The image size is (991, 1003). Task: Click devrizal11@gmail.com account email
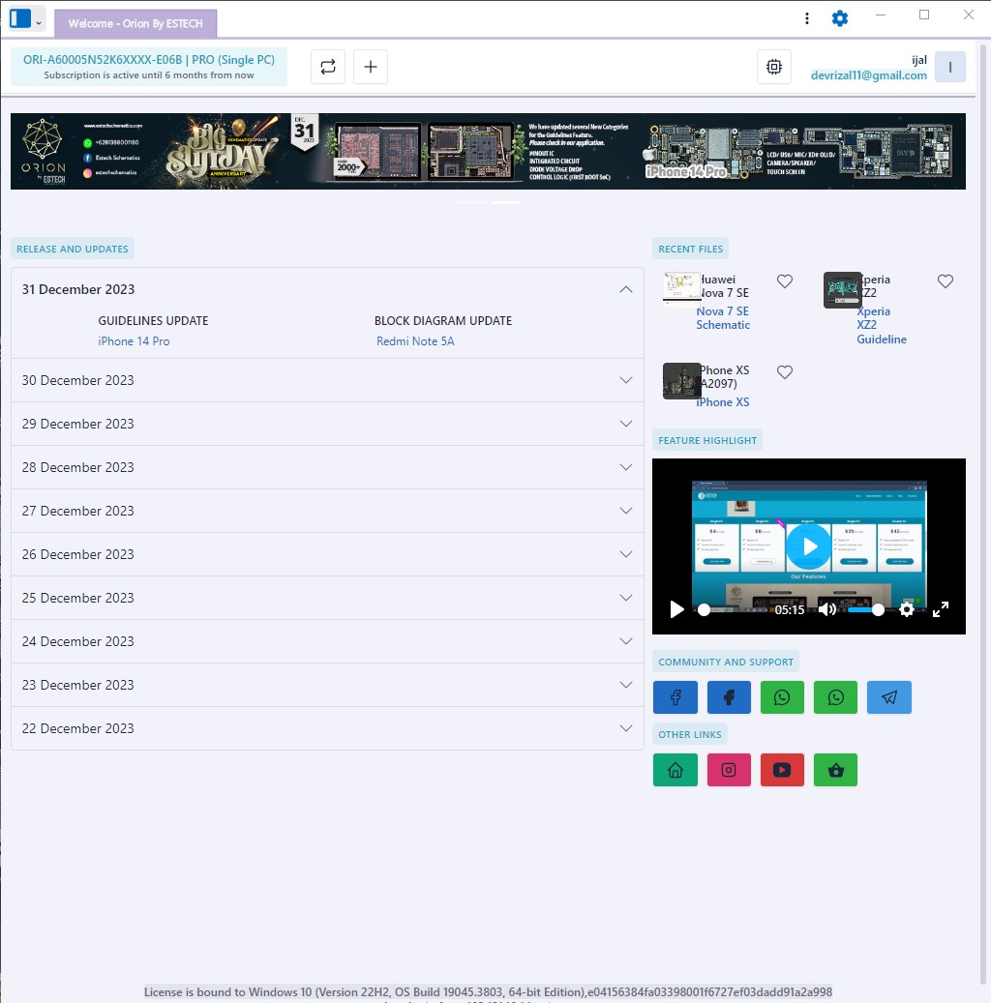869,74
